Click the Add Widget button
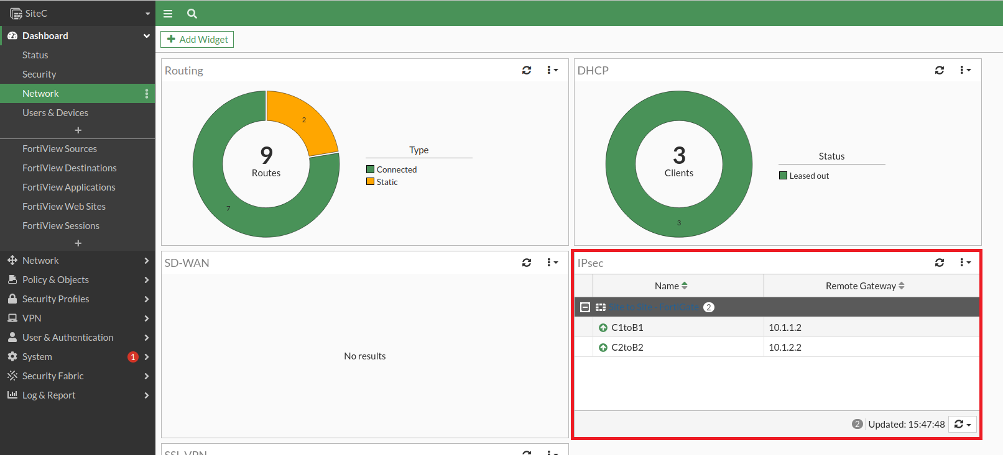Viewport: 1003px width, 455px height. pos(197,40)
